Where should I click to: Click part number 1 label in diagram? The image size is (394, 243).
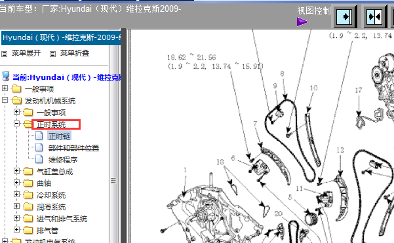tap(185, 170)
